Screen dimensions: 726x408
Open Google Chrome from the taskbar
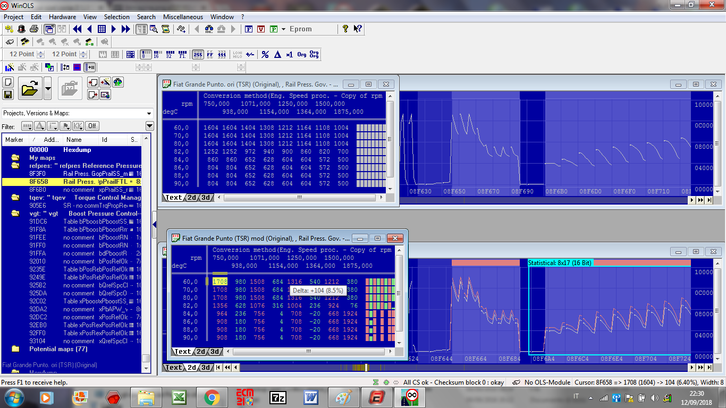point(212,397)
